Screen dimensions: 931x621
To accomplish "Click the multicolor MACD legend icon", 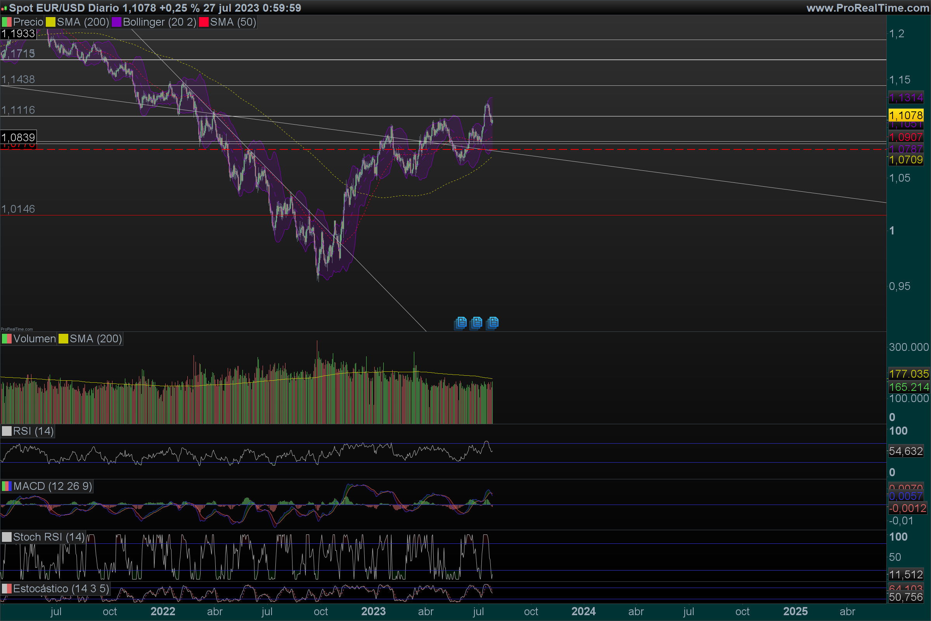I will coord(6,486).
